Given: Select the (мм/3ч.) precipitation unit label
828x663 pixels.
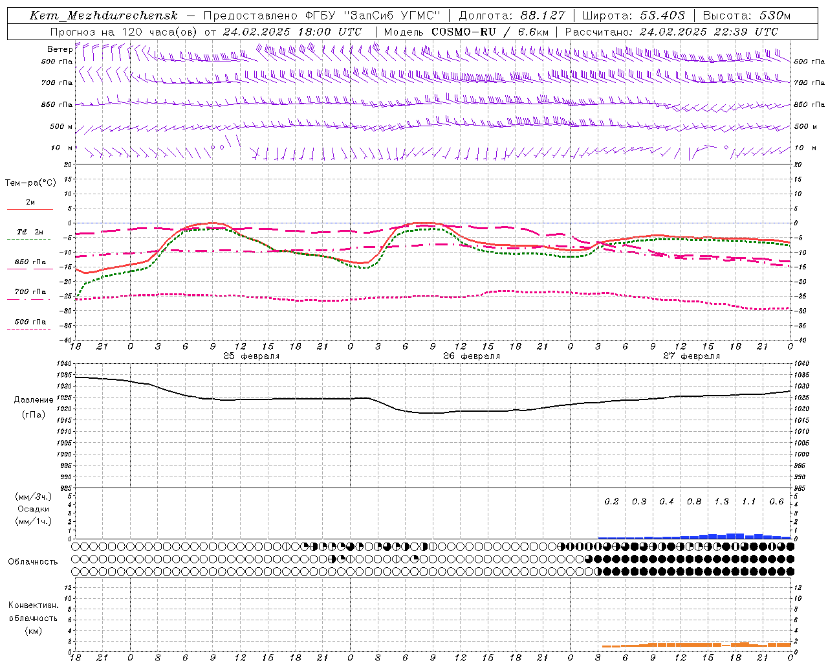Looking at the screenshot, I should pos(34,497).
